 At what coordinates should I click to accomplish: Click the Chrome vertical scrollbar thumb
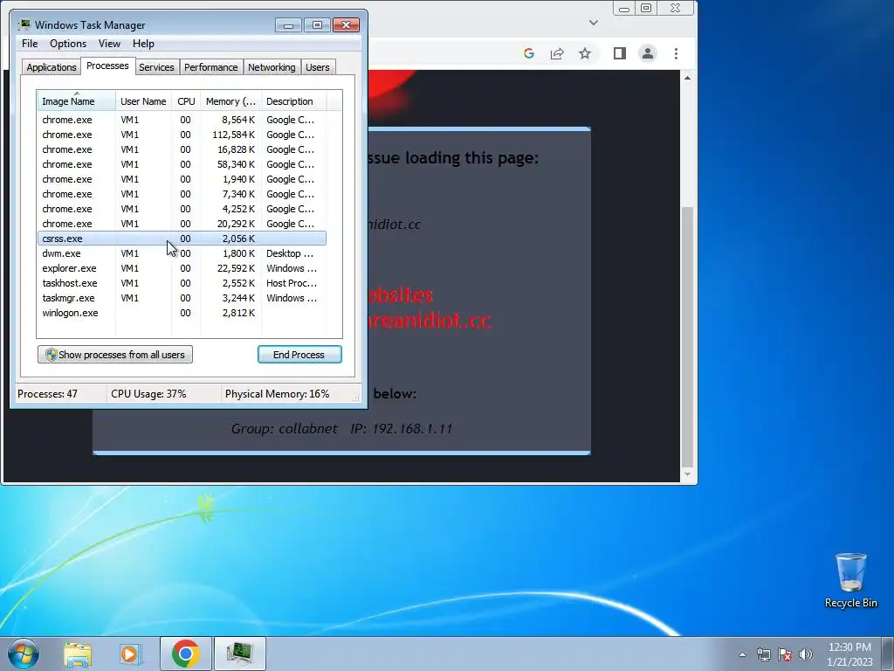coord(687,336)
